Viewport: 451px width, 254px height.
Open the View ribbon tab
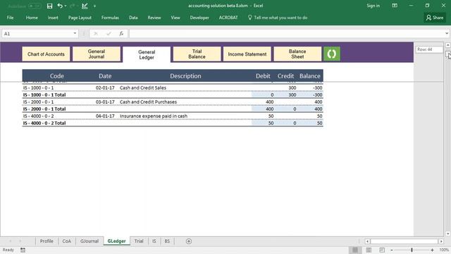[175, 18]
